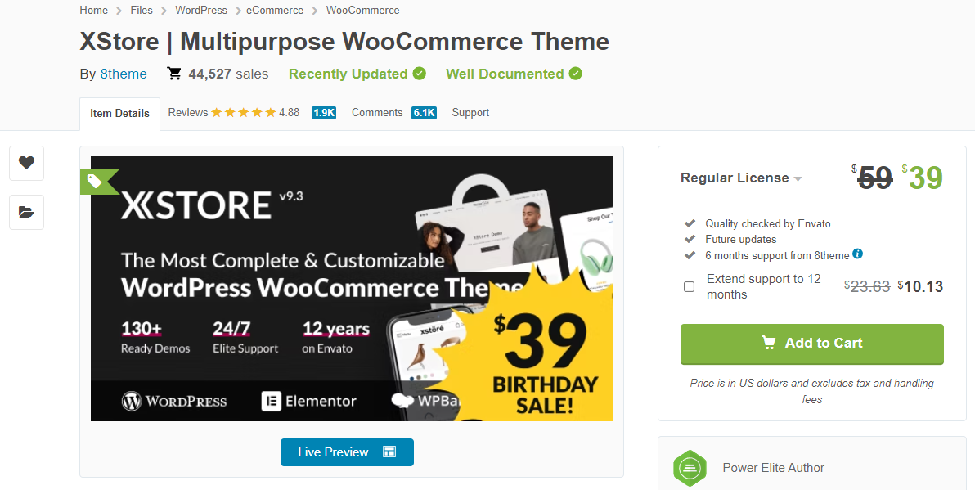
Task: Open the Comments tab
Action: (376, 112)
